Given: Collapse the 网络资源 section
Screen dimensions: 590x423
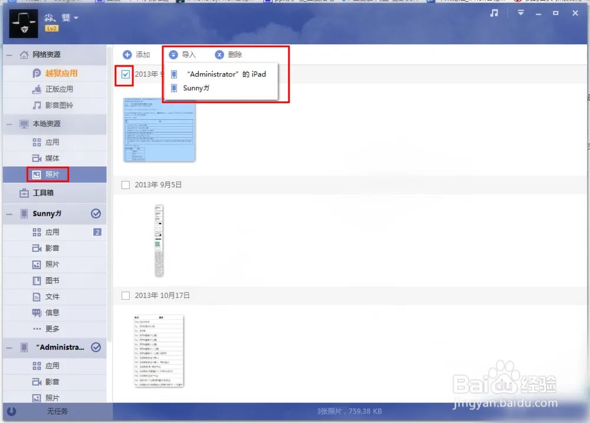Looking at the screenshot, I should tap(9, 55).
